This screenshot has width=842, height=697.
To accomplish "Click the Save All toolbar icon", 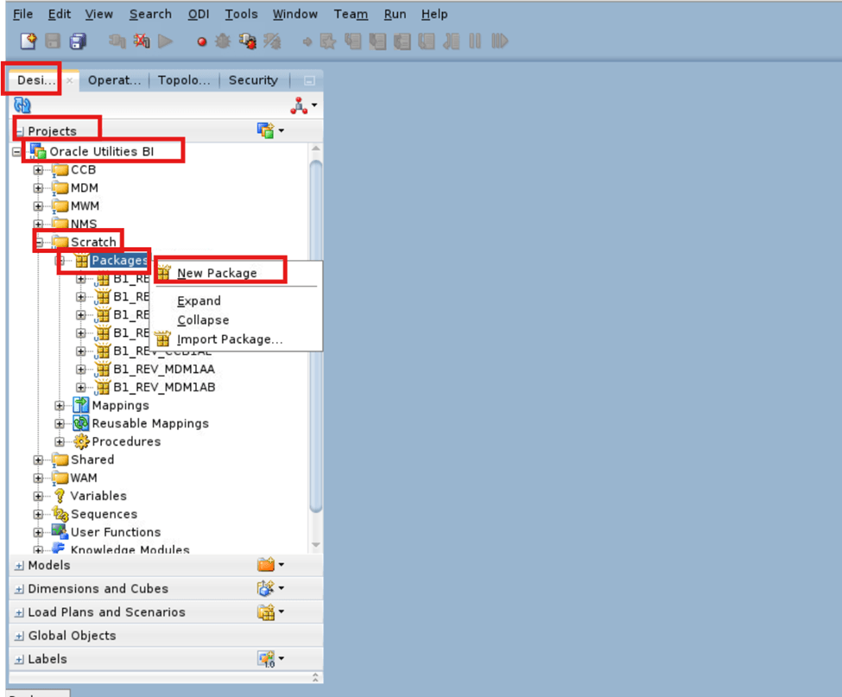I will point(77,41).
